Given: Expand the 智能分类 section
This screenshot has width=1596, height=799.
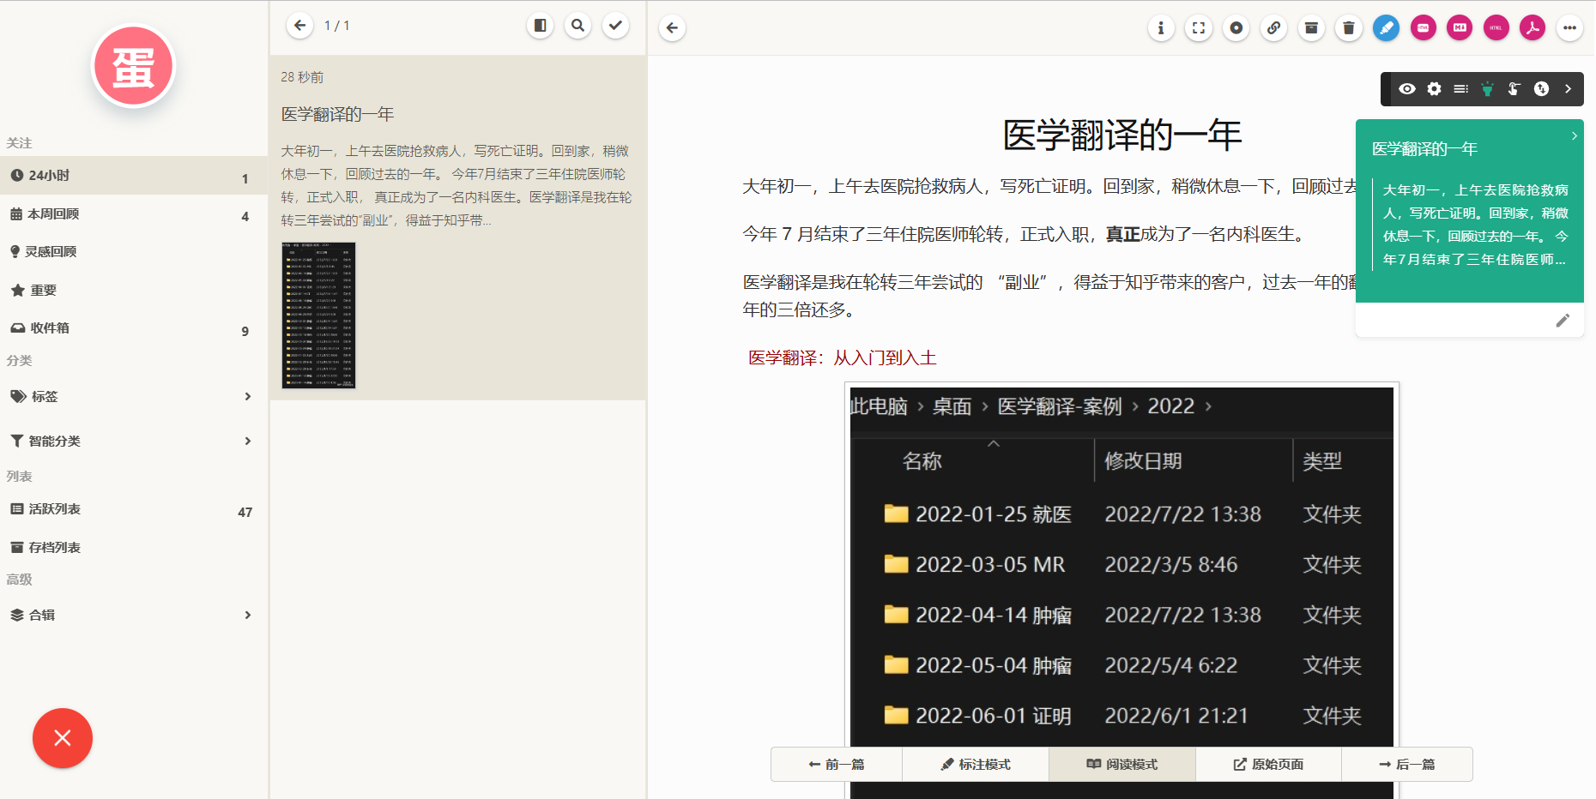Looking at the screenshot, I should point(248,441).
